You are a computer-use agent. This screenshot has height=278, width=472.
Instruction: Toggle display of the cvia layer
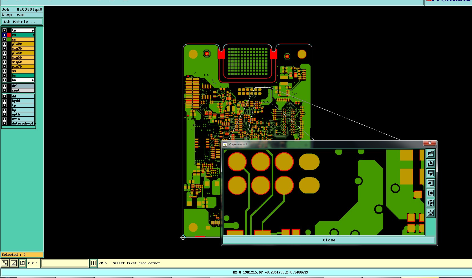coord(5,119)
